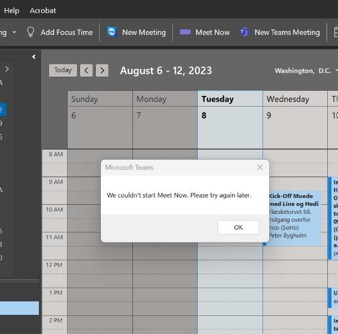Click the New Teams Meeting icon

pyautogui.click(x=244, y=32)
